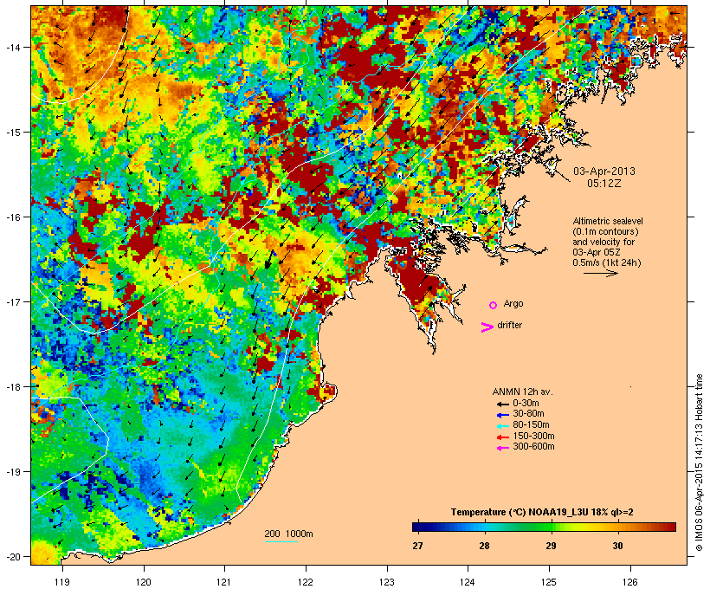
Task: Click the dark red end of temperature bar
Action: 671,527
